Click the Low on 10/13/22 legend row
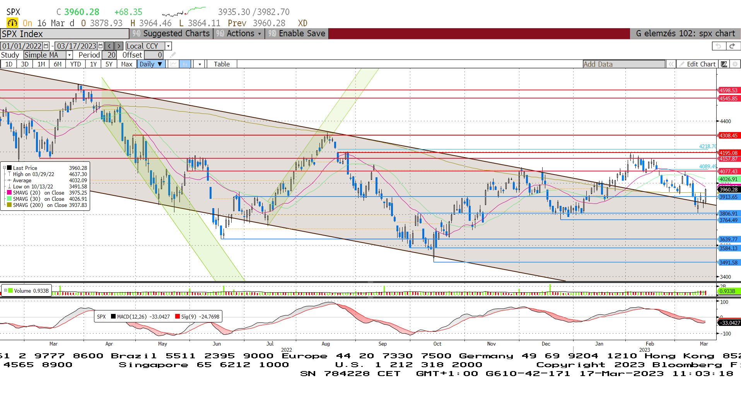Image resolution: width=741 pixels, height=395 pixels. 47,186
